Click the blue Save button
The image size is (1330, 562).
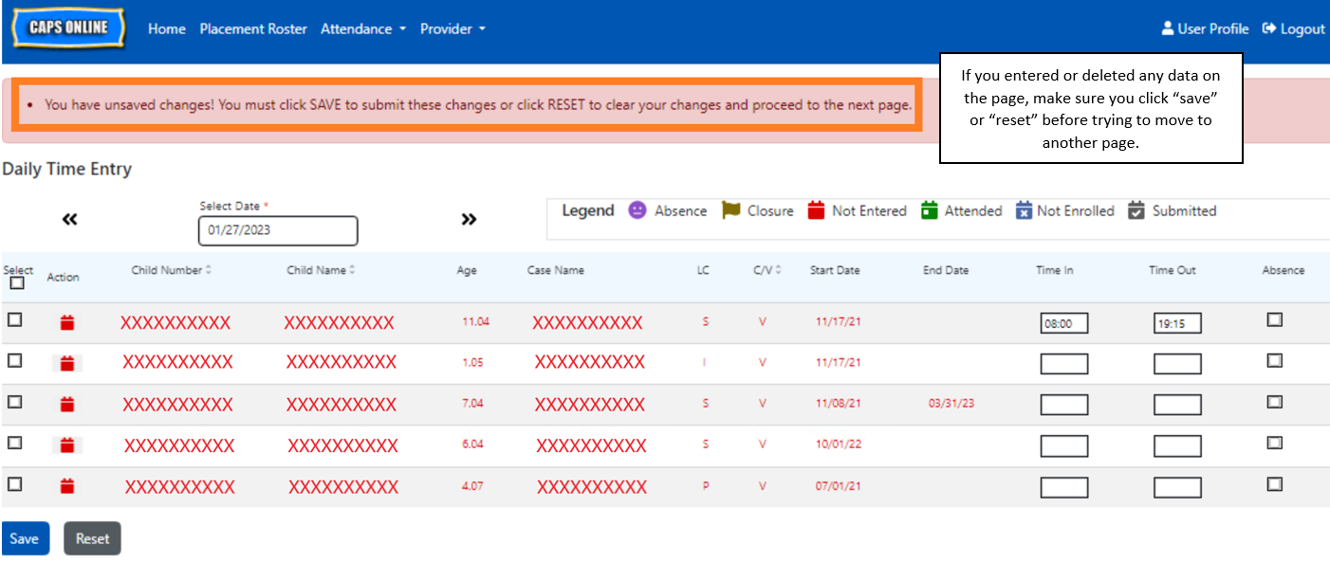[25, 538]
